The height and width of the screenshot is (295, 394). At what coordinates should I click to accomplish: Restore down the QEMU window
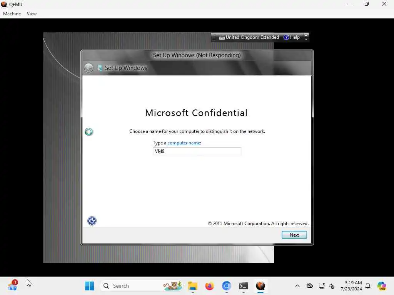367,4
